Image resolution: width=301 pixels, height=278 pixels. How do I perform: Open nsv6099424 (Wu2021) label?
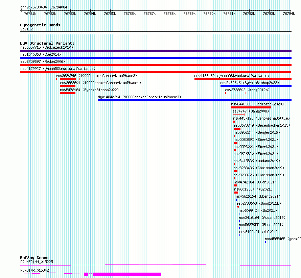point(258,210)
